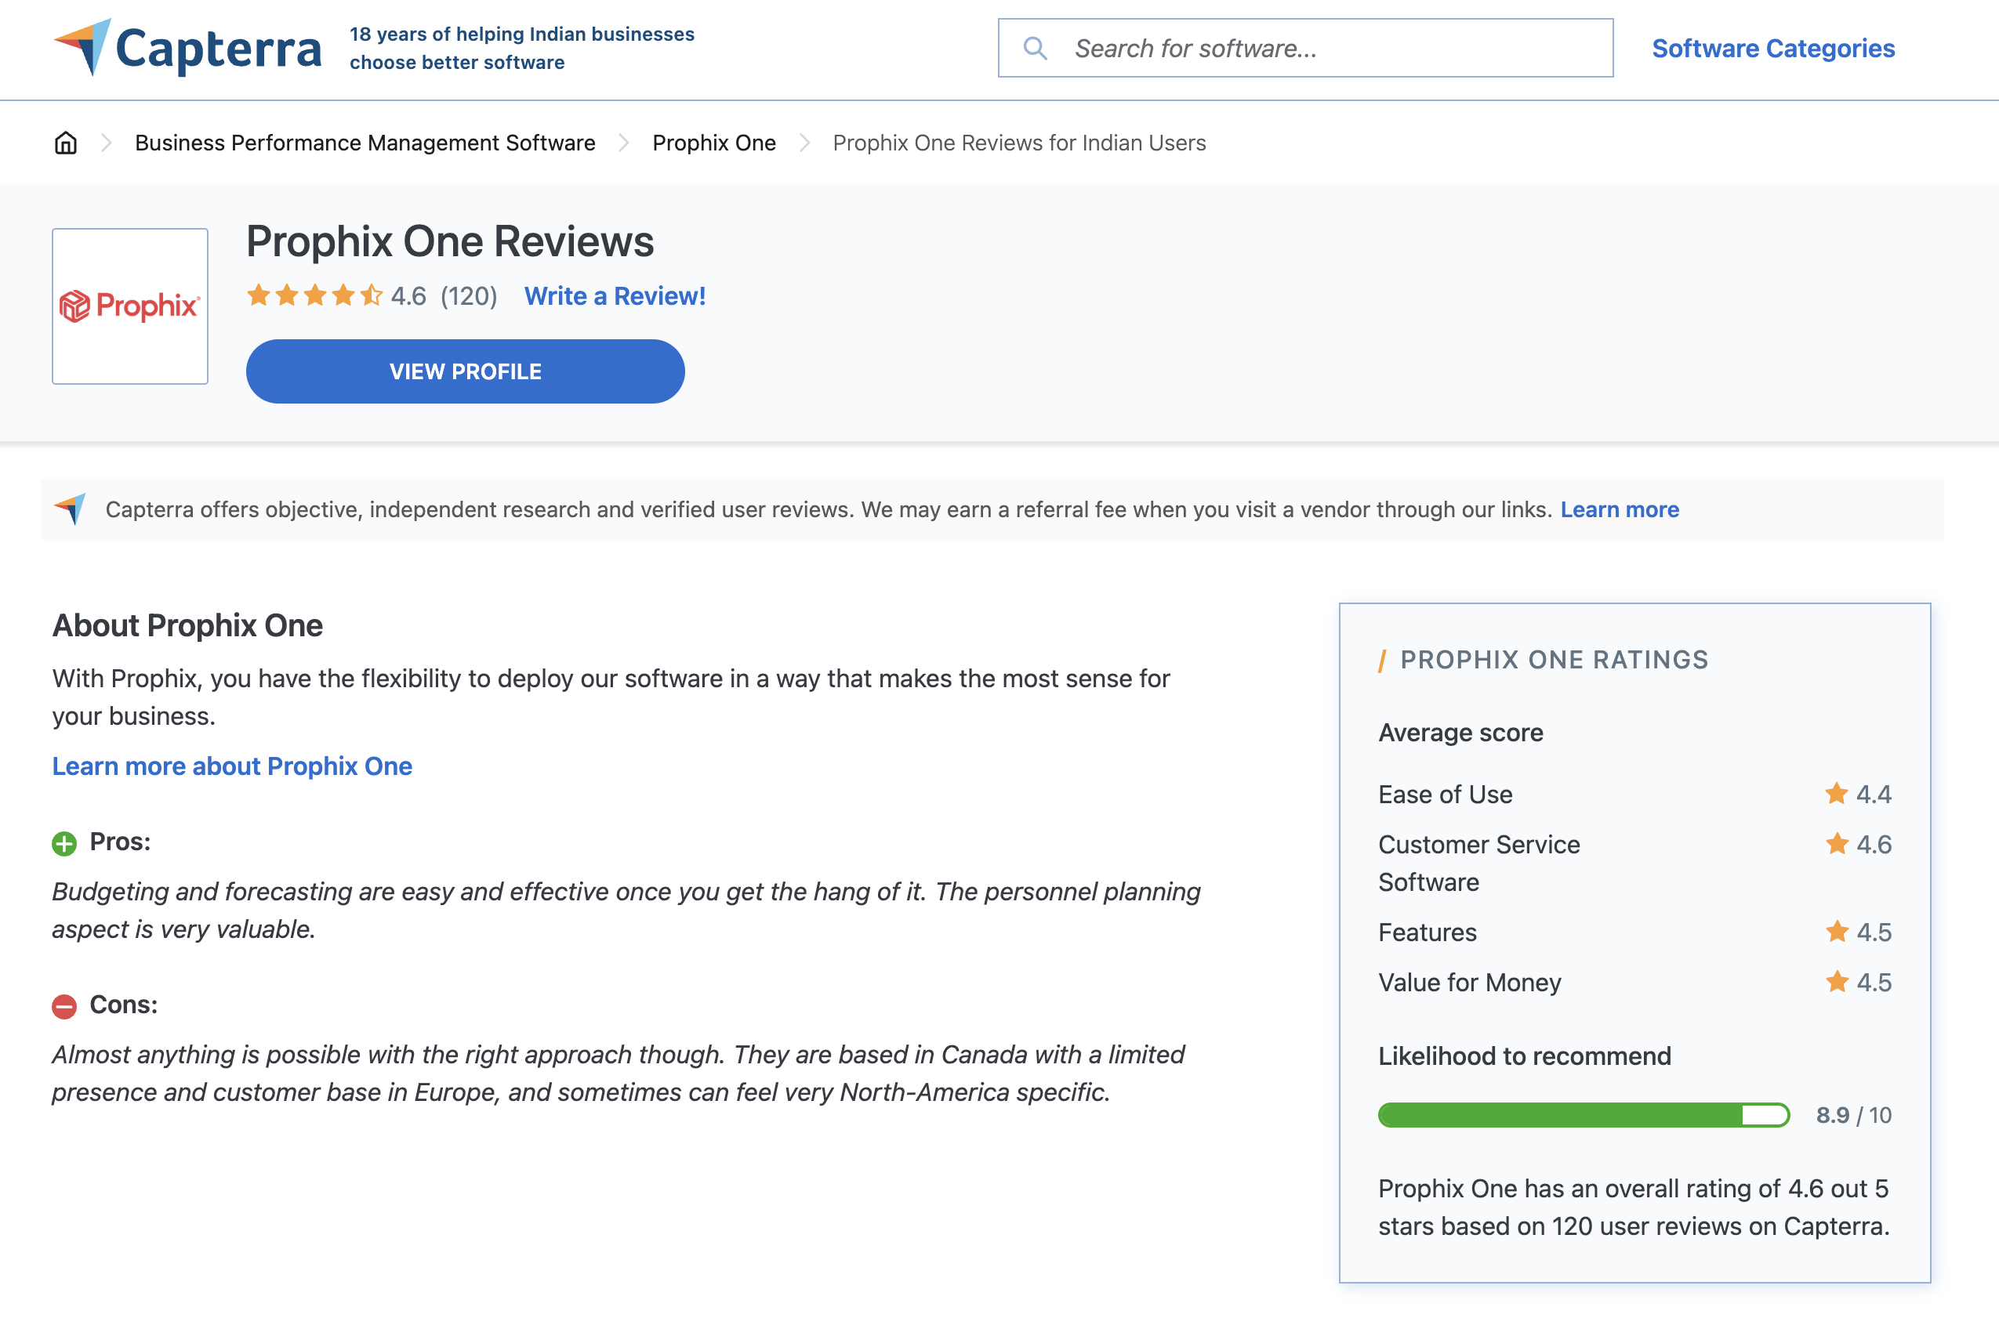Click the Prophix logo thumbnail
The image size is (1999, 1318).
point(130,306)
